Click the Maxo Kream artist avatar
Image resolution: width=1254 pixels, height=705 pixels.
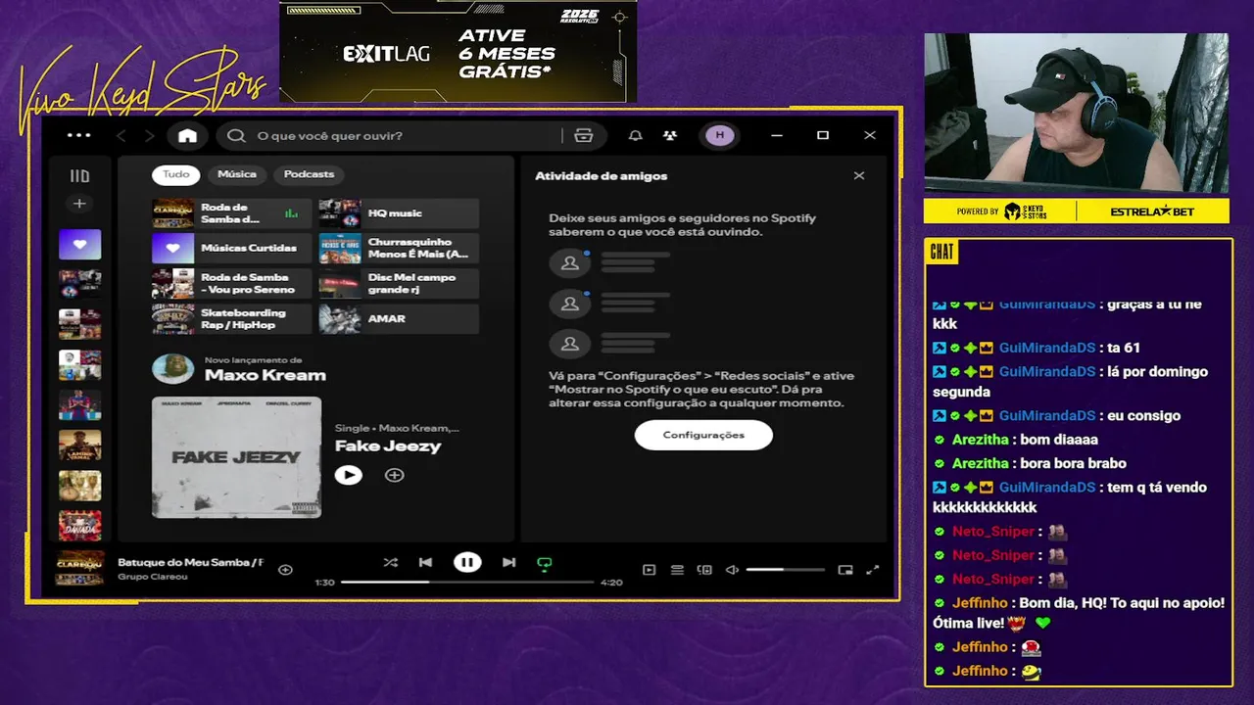point(172,369)
